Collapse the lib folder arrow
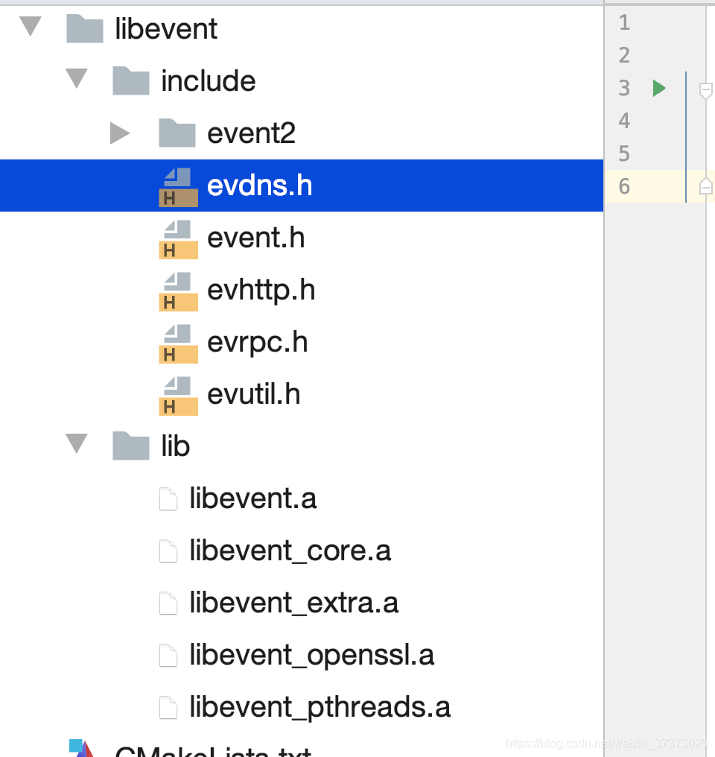715x757 pixels. coord(77,443)
